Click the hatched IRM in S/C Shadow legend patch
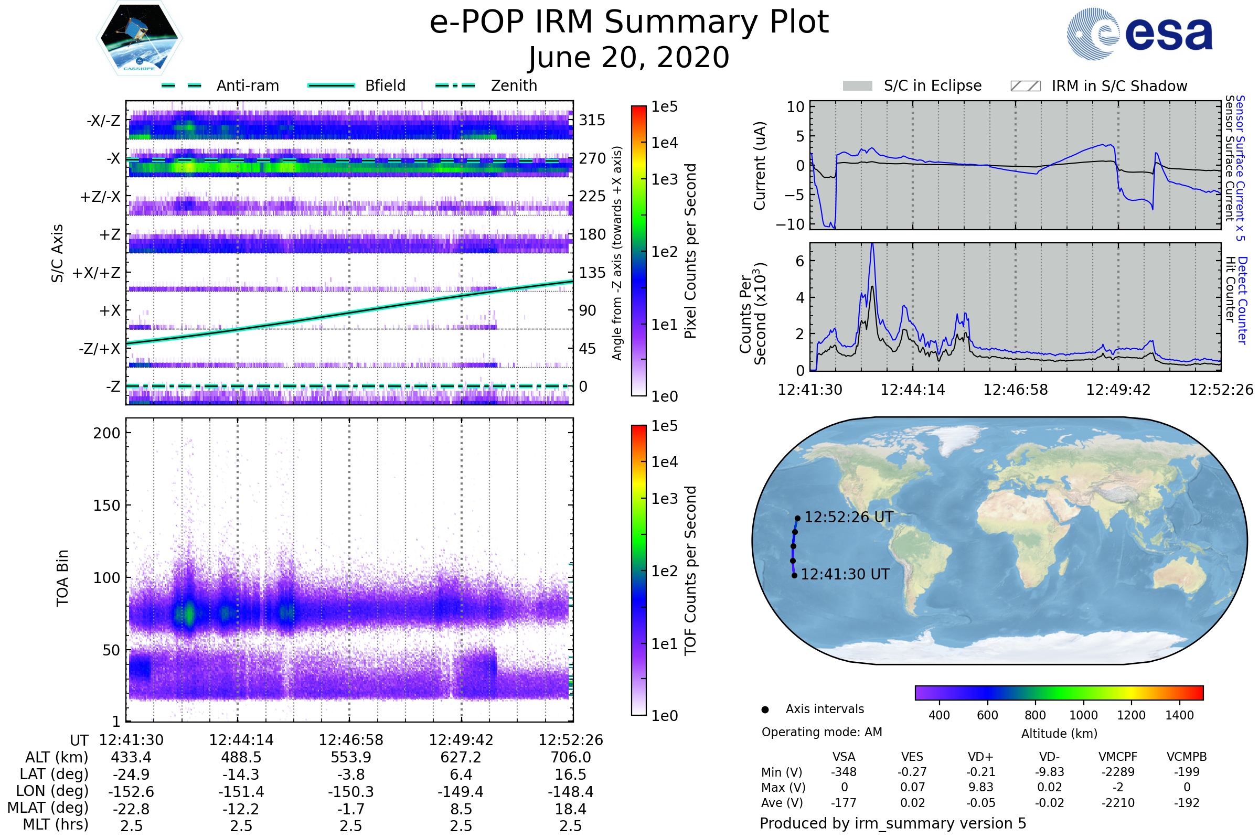 pyautogui.click(x=1025, y=86)
